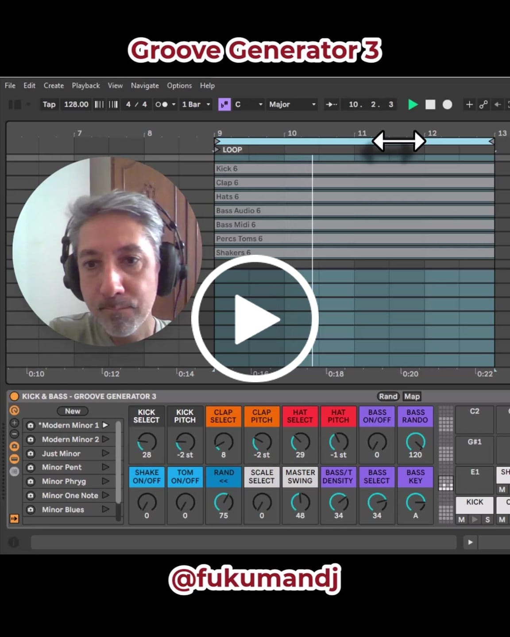Click the tempo nudge down icon
The image size is (510, 637).
click(99, 104)
